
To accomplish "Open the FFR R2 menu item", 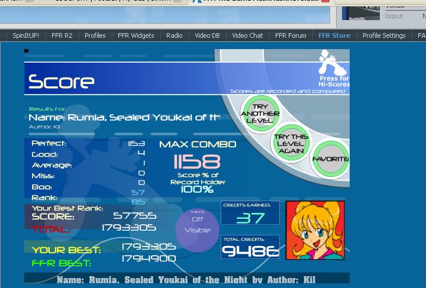I will 62,35.
